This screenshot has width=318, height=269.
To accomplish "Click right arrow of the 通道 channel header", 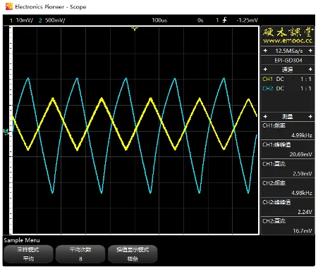I will [x=310, y=69].
